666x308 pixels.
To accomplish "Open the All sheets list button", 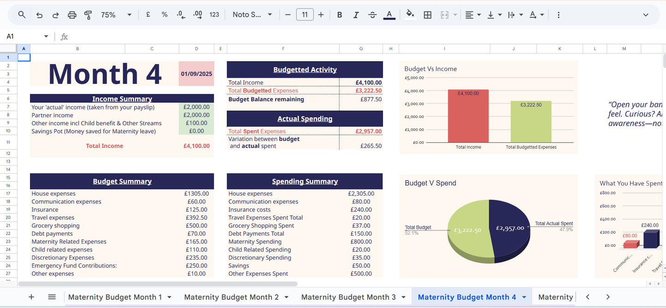I will 52,297.
